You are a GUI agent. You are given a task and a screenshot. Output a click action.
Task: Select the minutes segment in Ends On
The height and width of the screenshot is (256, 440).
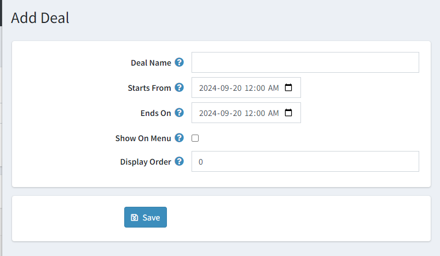coord(260,113)
